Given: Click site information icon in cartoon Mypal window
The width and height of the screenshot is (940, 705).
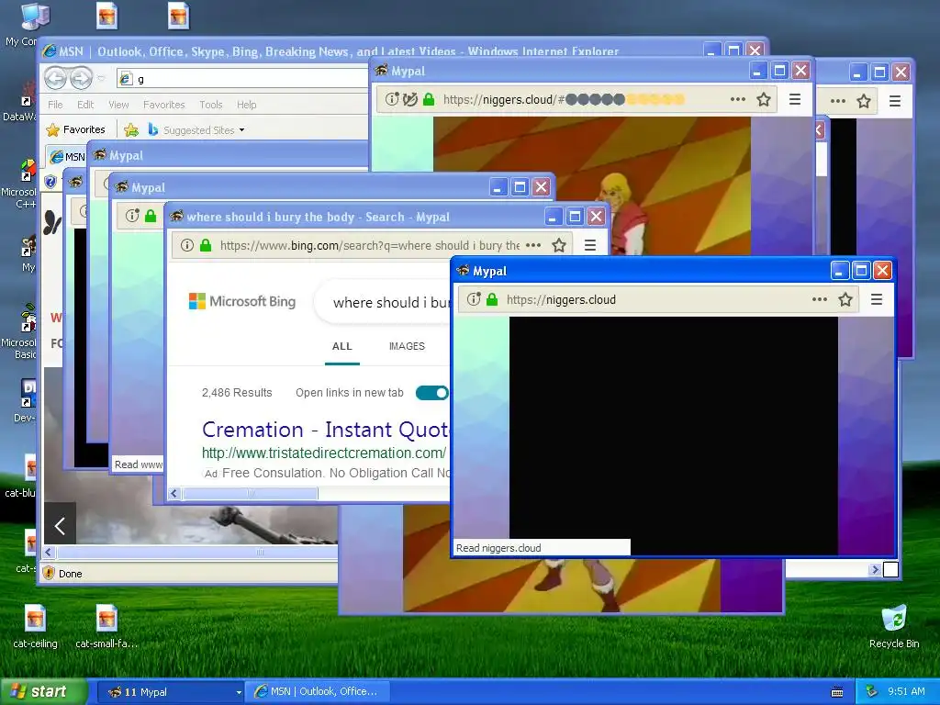Looking at the screenshot, I should pyautogui.click(x=391, y=99).
